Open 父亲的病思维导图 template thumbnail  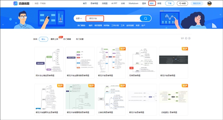pyautogui.click(x=111, y=97)
